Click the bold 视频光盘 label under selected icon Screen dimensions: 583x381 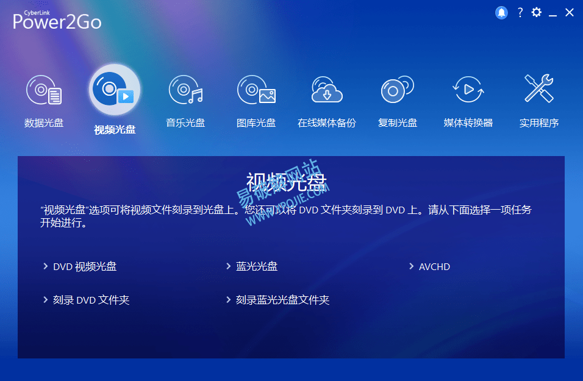[115, 130]
